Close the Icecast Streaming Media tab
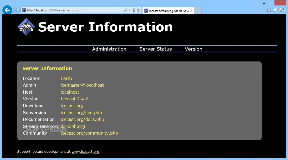This screenshot has height=160, width=288. coord(191,11)
